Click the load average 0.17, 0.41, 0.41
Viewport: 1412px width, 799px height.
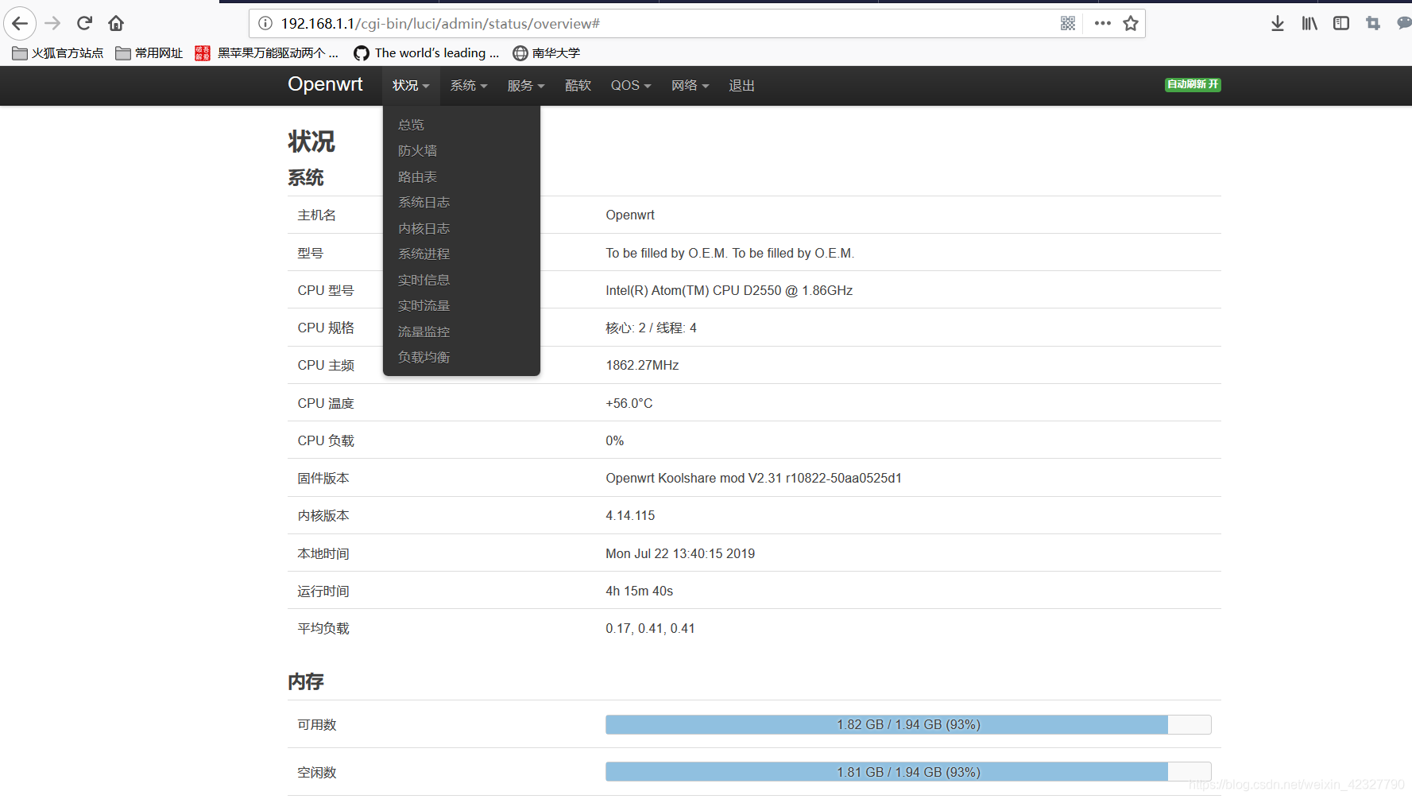[x=650, y=628]
